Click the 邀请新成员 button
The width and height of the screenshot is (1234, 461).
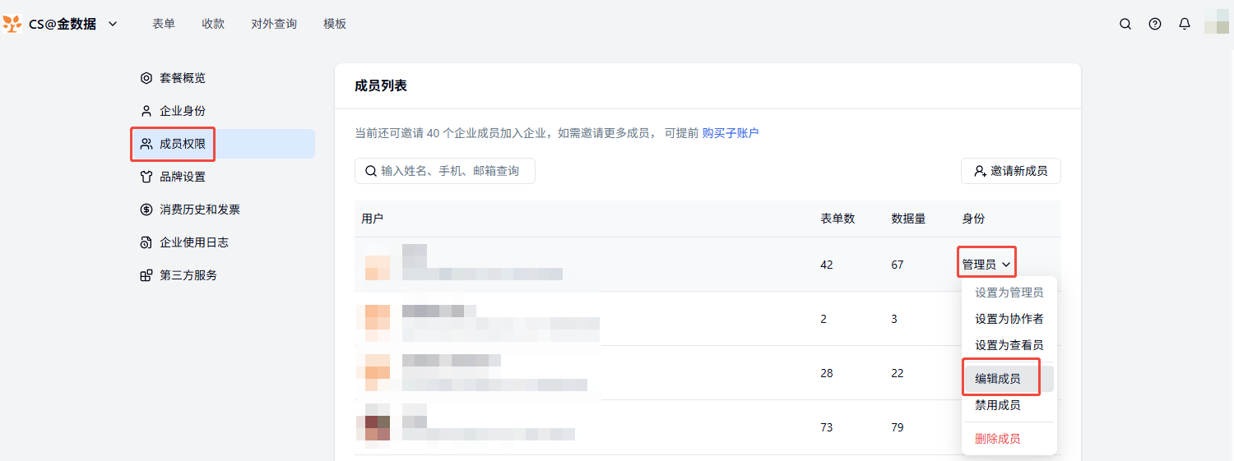click(x=1010, y=171)
